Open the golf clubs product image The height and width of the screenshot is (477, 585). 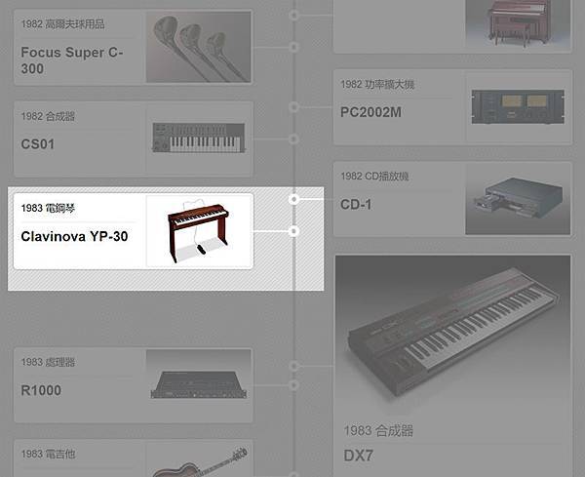(199, 47)
